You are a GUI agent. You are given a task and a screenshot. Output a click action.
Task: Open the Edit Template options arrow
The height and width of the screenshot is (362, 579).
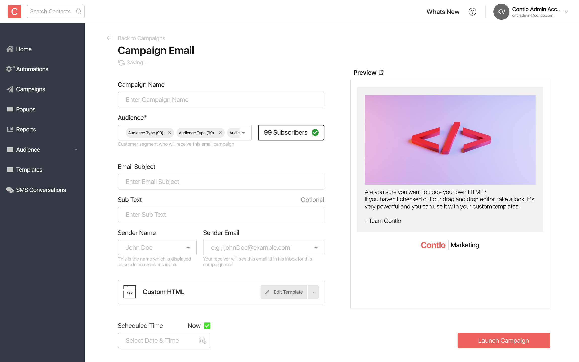pyautogui.click(x=313, y=292)
